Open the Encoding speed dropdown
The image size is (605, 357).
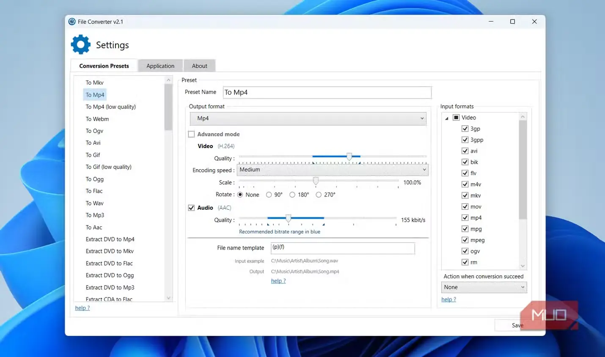coord(333,170)
